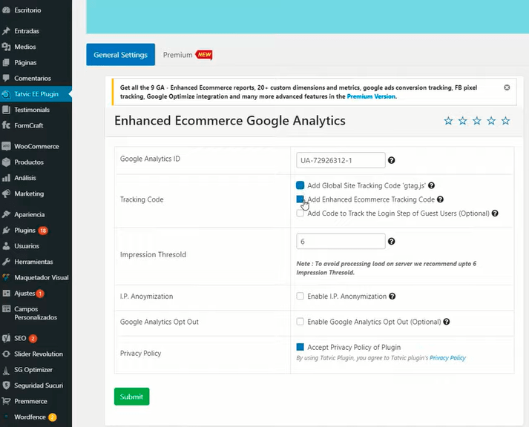The width and height of the screenshot is (529, 427).
Task: Click the SG Optimizer icon
Action: click(6, 371)
